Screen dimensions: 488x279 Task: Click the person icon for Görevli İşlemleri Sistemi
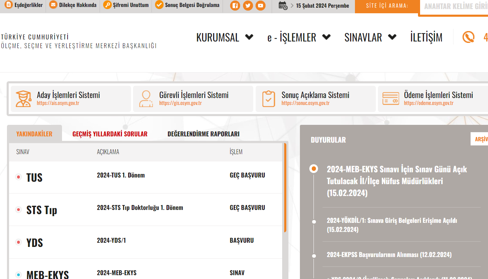coord(146,99)
